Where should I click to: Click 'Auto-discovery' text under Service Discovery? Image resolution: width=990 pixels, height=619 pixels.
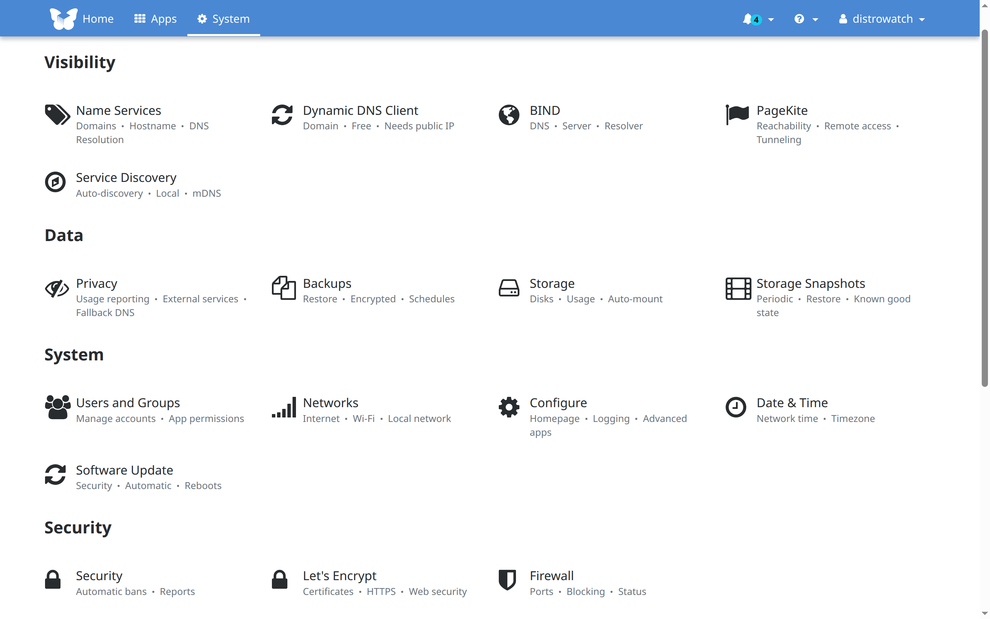pyautogui.click(x=109, y=193)
